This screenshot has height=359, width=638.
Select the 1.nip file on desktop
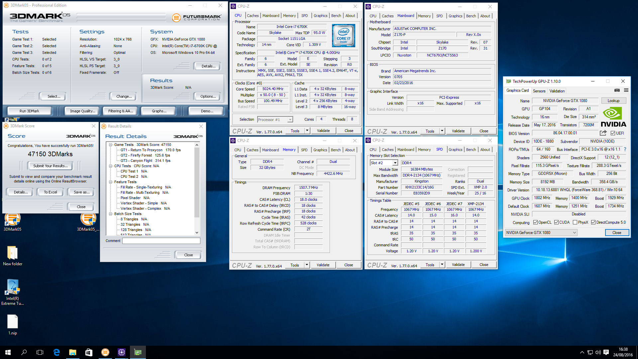[x=13, y=324]
